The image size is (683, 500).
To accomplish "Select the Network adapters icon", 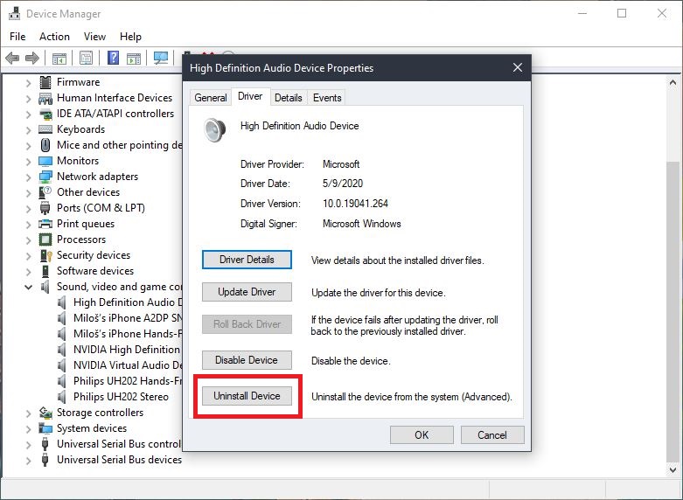I will pos(45,177).
